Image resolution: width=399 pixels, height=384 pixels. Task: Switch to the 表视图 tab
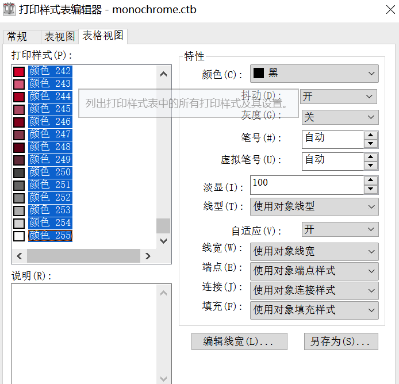click(60, 37)
